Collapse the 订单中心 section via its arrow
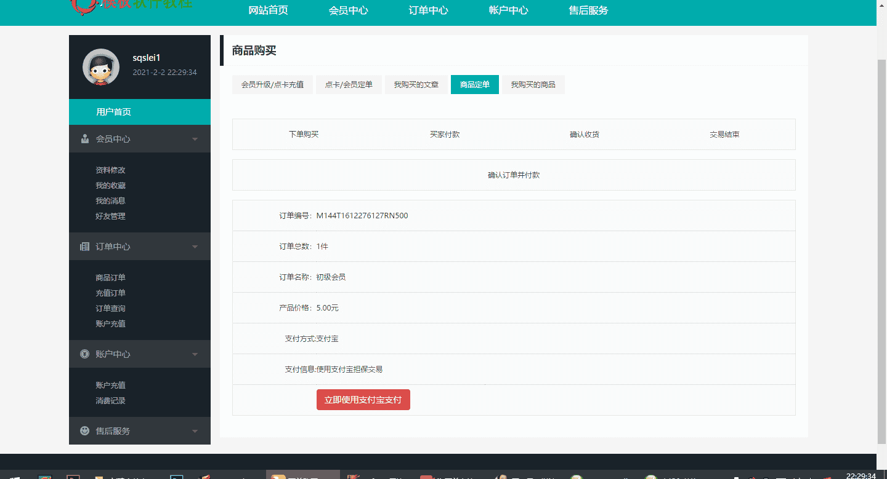Image resolution: width=887 pixels, height=479 pixels. (195, 246)
